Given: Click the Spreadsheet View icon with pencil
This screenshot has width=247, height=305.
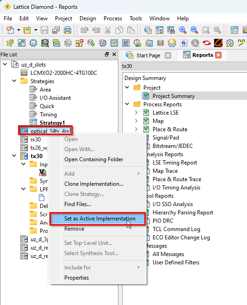Looking at the screenshot, I should click(x=10, y=43).
